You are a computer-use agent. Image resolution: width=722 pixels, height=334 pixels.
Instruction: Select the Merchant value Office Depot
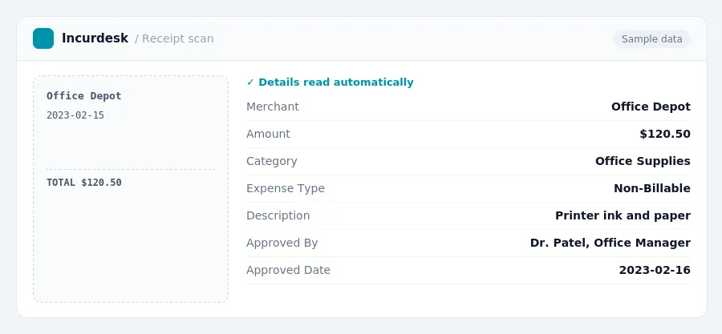[651, 107]
